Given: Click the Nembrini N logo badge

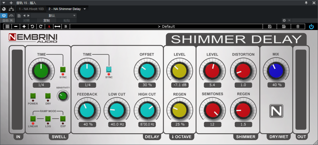Looking at the screenshot, I should [276, 111].
